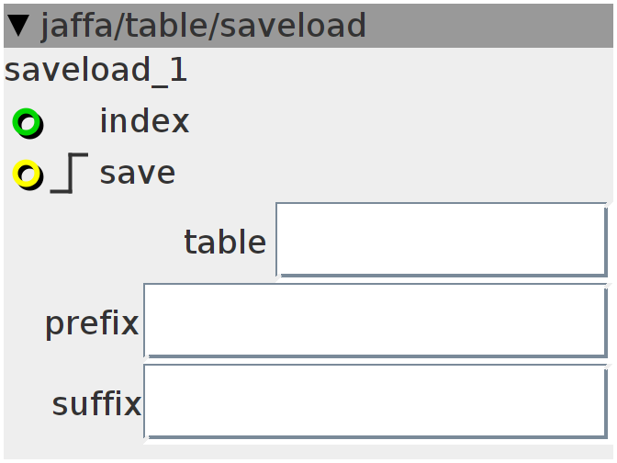Click the saveload_1 instance name
Screen dimensions: 617x463
pos(95,70)
